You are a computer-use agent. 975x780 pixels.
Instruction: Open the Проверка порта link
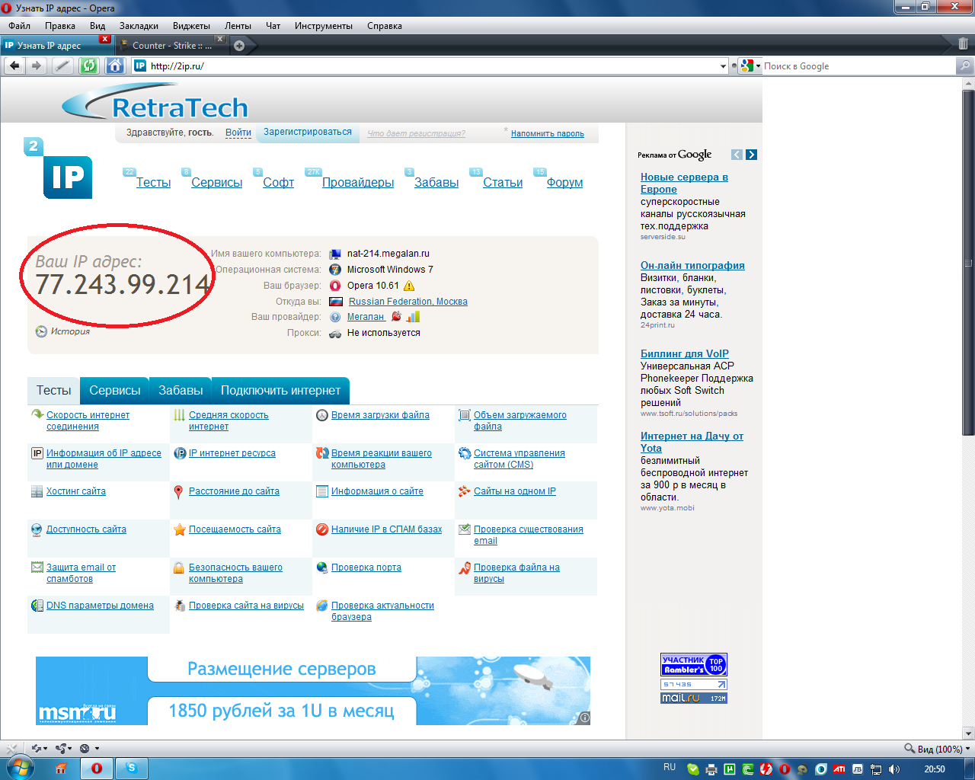[366, 567]
